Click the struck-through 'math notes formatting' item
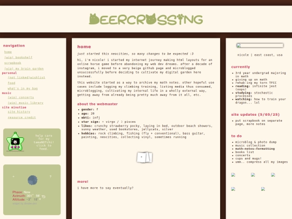This screenshot has height=219, width=292. coord(255,149)
